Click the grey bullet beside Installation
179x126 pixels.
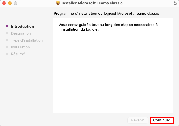[7, 47]
